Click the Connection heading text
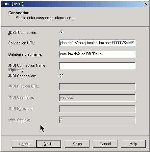Viewport: 150px width, 152px height. pyautogui.click(x=19, y=13)
